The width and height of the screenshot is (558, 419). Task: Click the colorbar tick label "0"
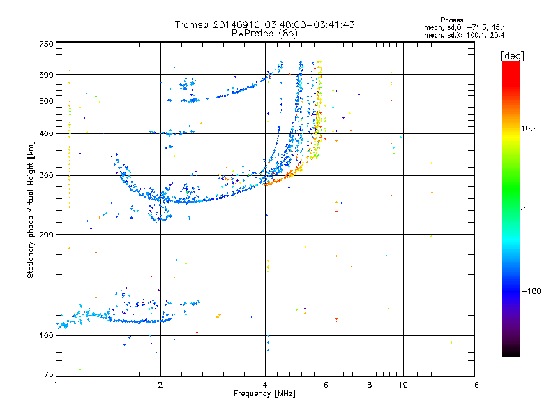(x=523, y=210)
